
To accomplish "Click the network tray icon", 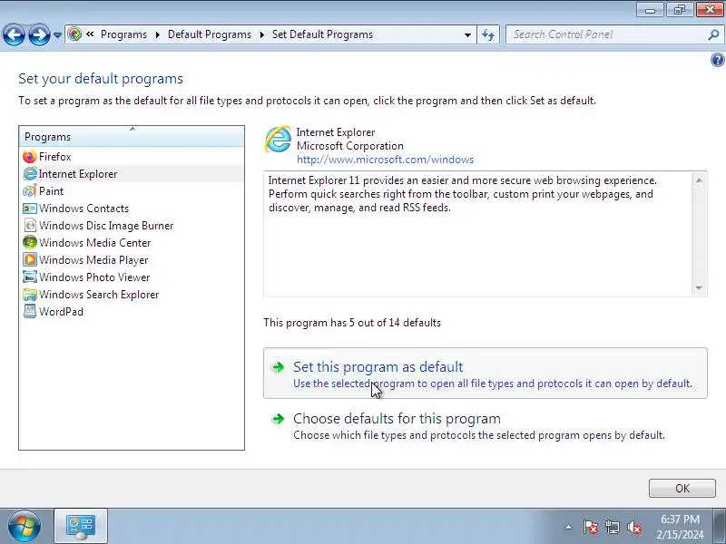I will (x=612, y=527).
